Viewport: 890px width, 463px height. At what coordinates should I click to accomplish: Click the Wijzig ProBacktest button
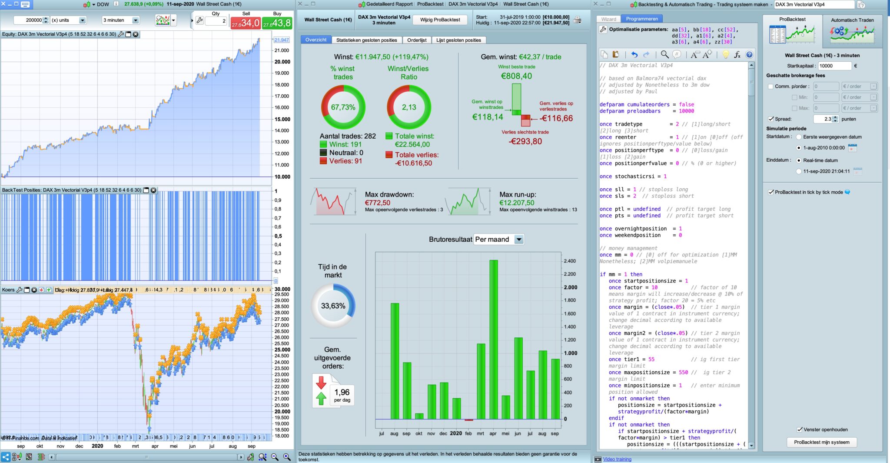pyautogui.click(x=440, y=20)
